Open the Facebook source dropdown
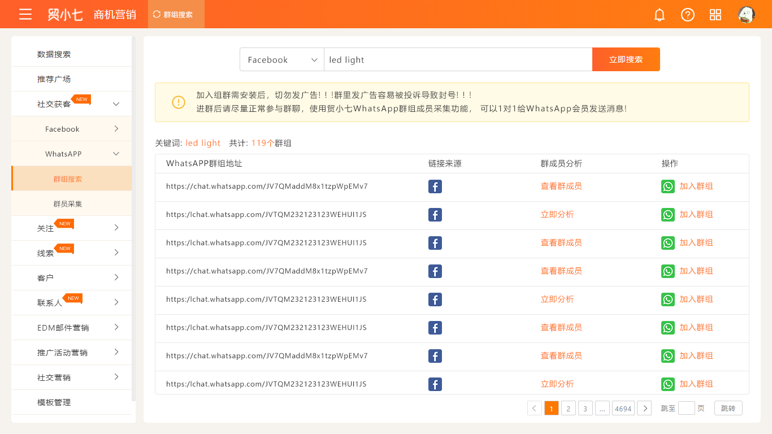This screenshot has height=434, width=772. tap(281, 59)
